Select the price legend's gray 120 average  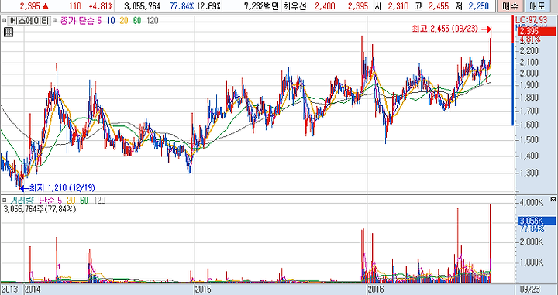pos(153,21)
